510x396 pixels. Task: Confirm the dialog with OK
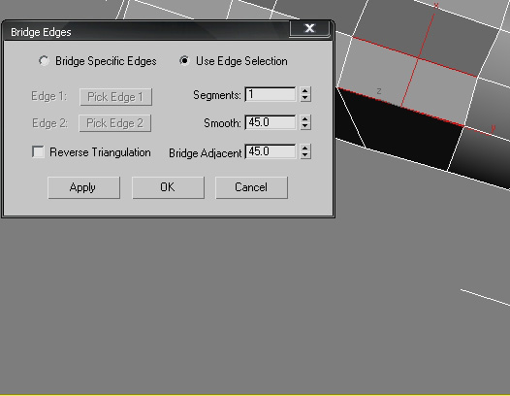(x=168, y=187)
